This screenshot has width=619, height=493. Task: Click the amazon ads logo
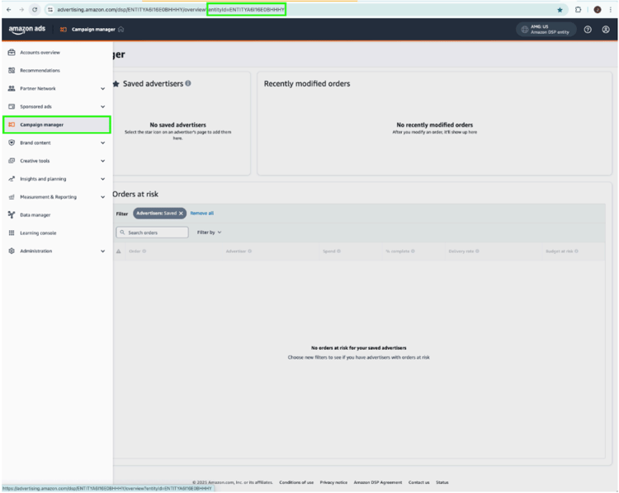coord(27,29)
